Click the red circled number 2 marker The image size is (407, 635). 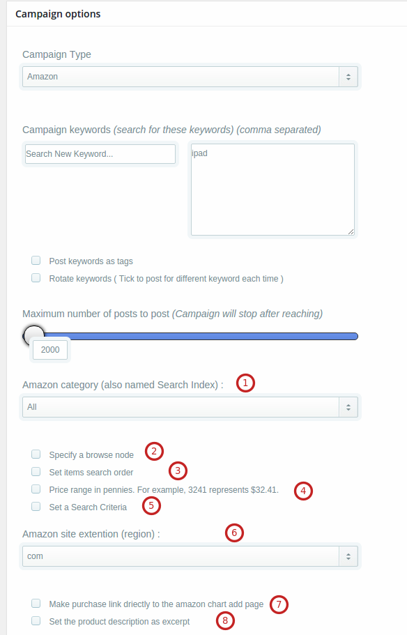click(x=154, y=451)
